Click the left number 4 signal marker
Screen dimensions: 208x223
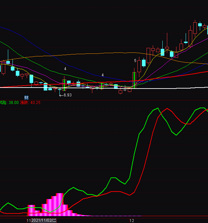tap(65, 69)
